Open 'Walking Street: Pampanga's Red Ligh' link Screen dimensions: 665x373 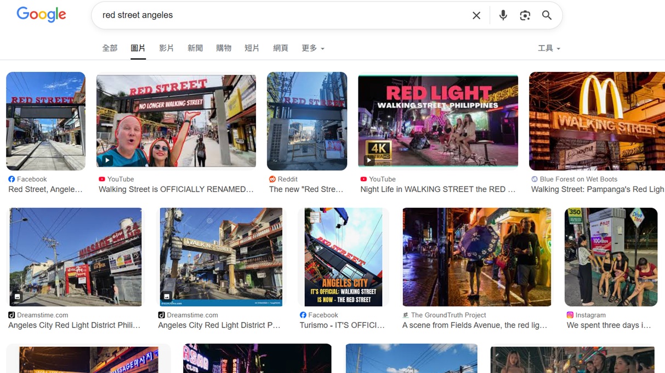tap(598, 189)
